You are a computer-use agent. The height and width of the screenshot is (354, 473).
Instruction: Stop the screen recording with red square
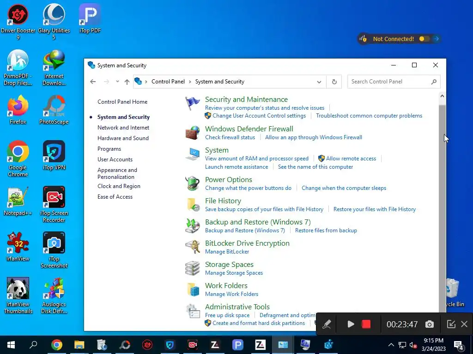point(366,324)
